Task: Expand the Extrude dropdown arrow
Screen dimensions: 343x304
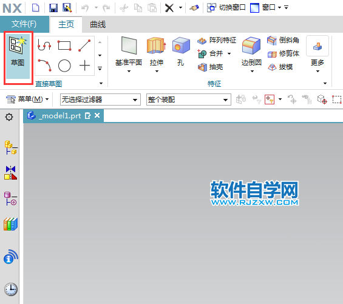Action: pyautogui.click(x=157, y=72)
